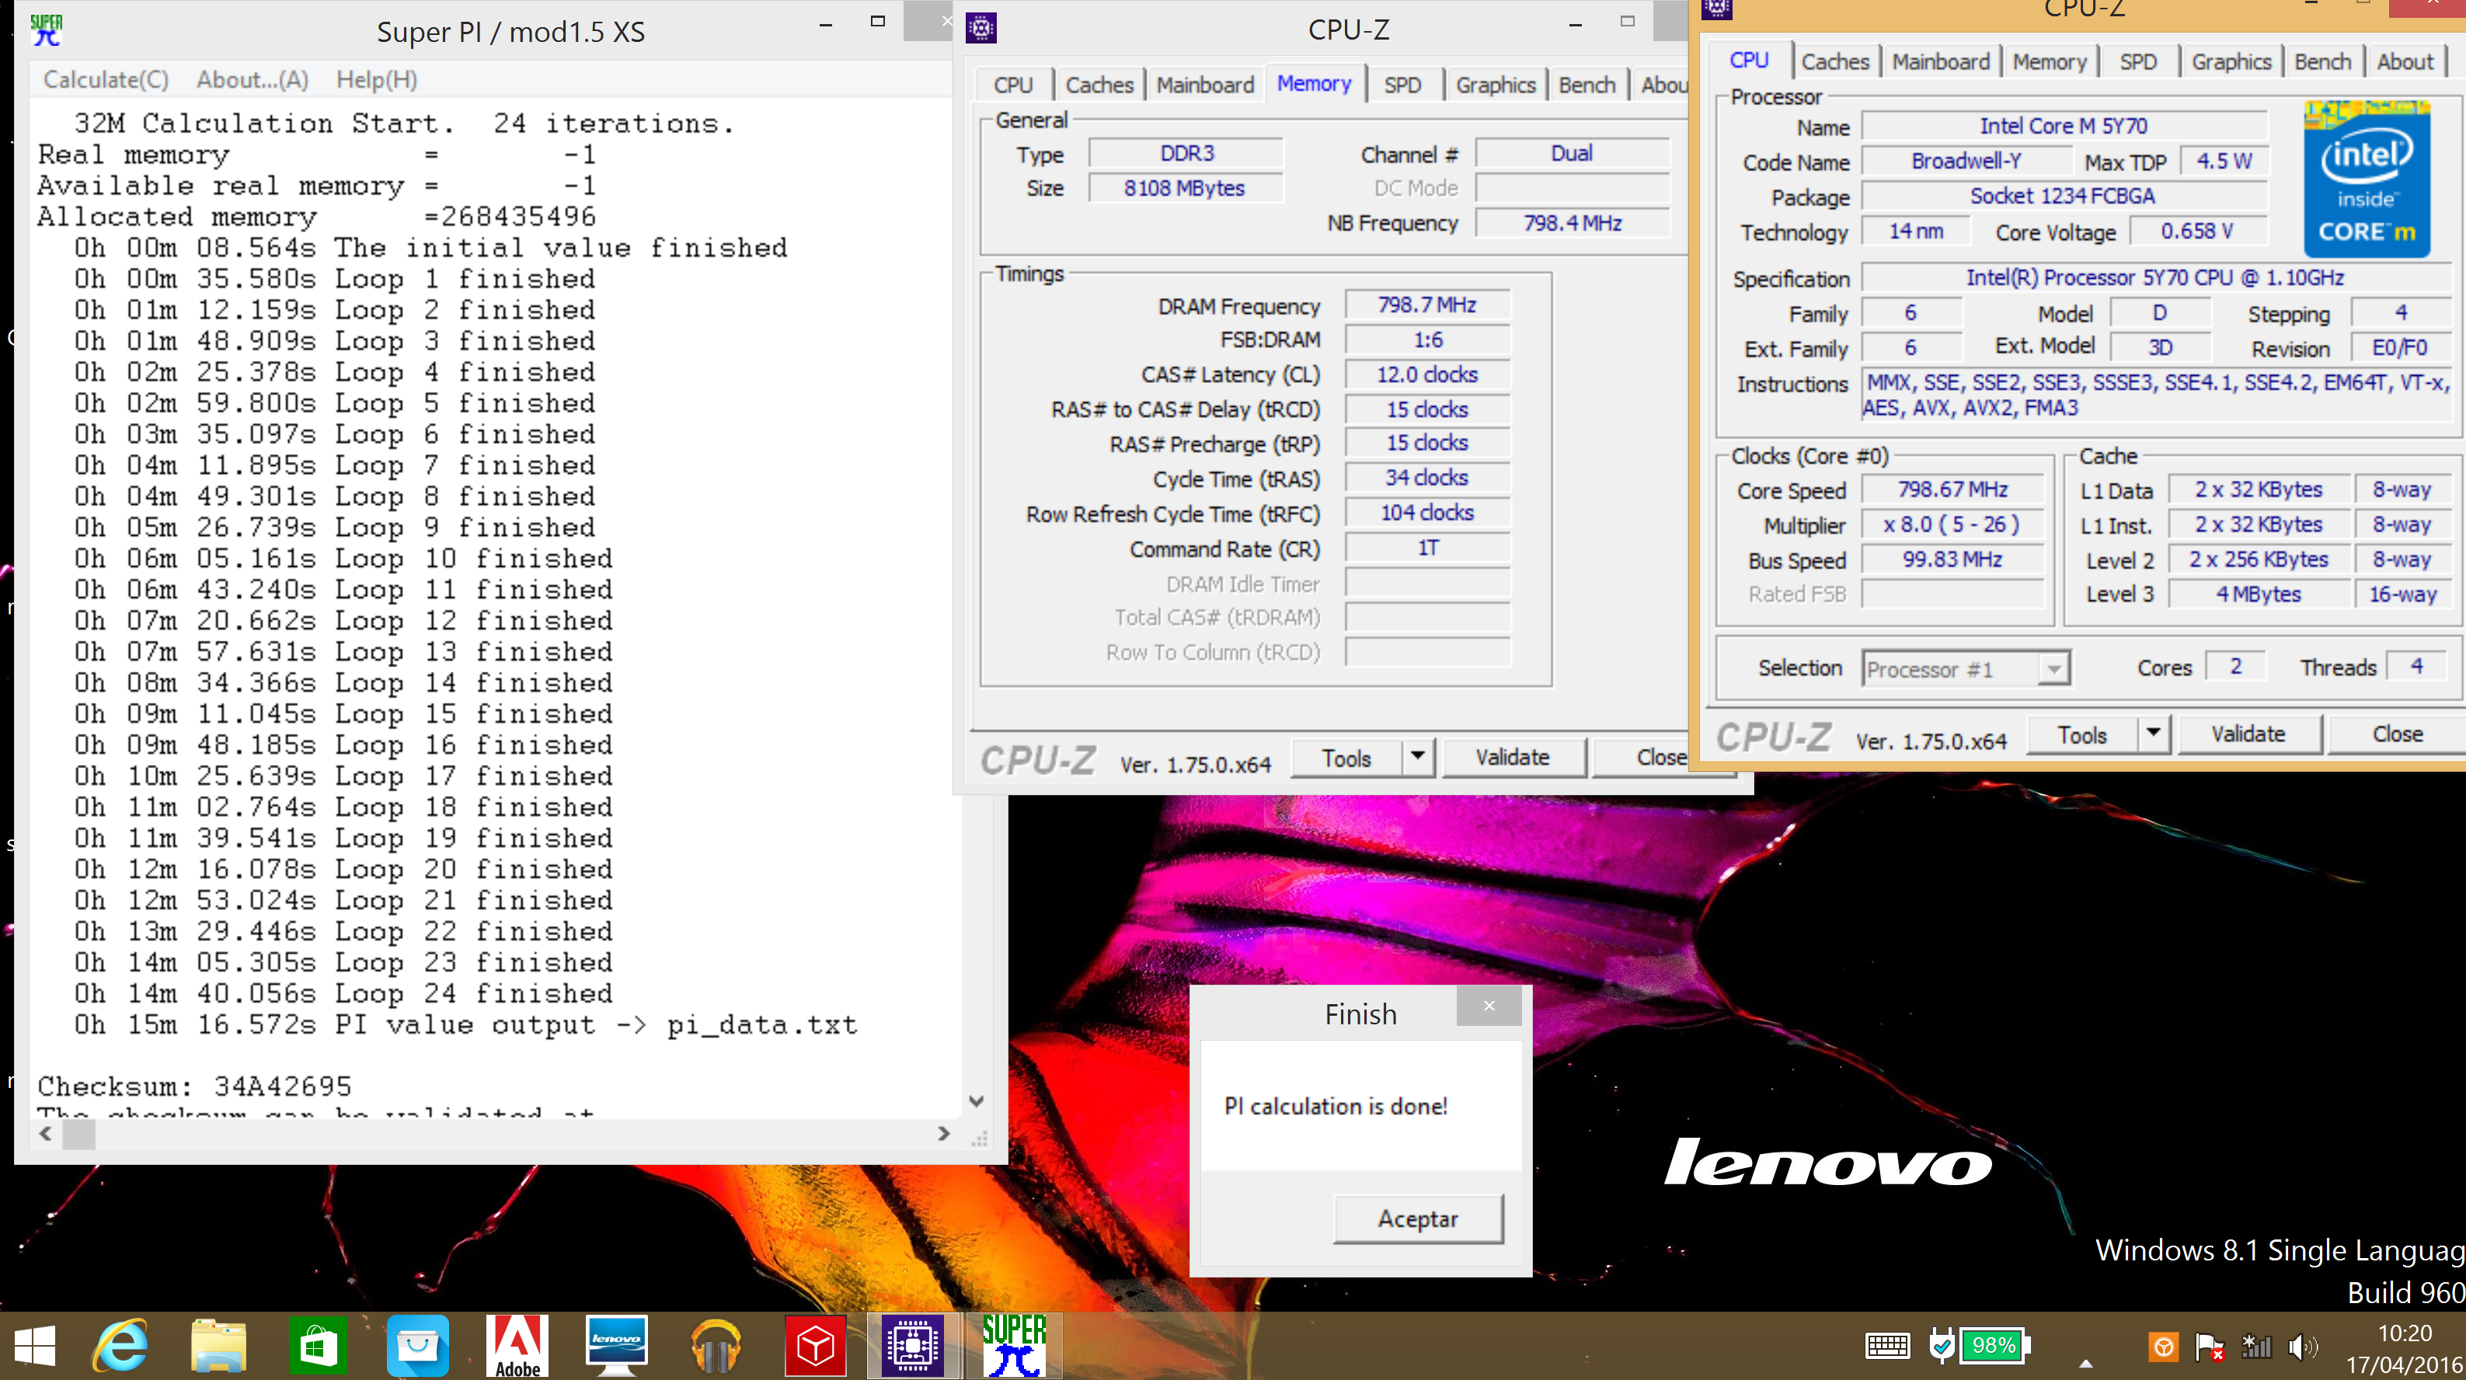This screenshot has height=1380, width=2466.
Task: Open Action Center flag icon
Action: (2210, 1348)
